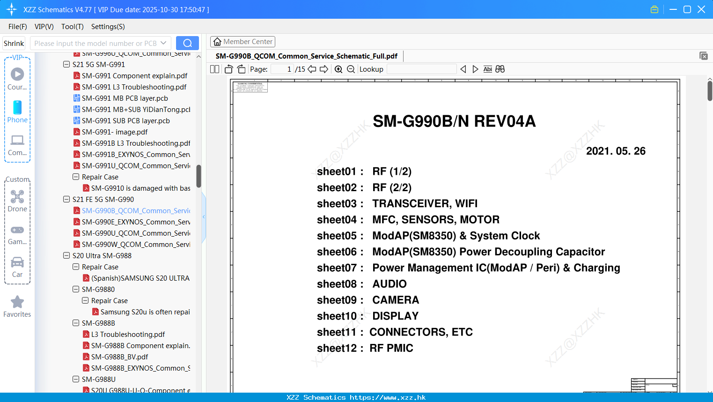The height and width of the screenshot is (402, 713).
Task: Collapse Repair Case under SM-G991
Action: [x=76, y=177]
